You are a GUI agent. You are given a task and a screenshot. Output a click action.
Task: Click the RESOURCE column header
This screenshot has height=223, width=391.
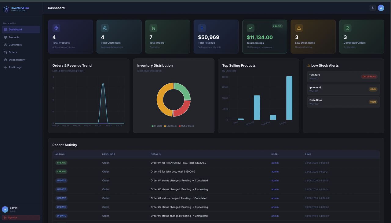109,155
